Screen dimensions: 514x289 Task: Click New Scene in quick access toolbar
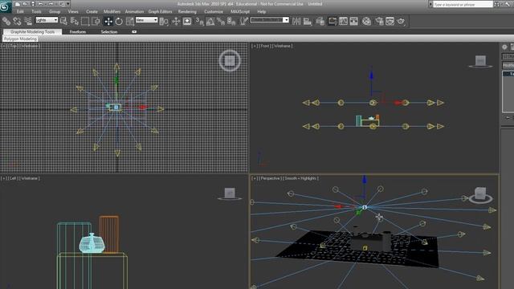[18, 4]
